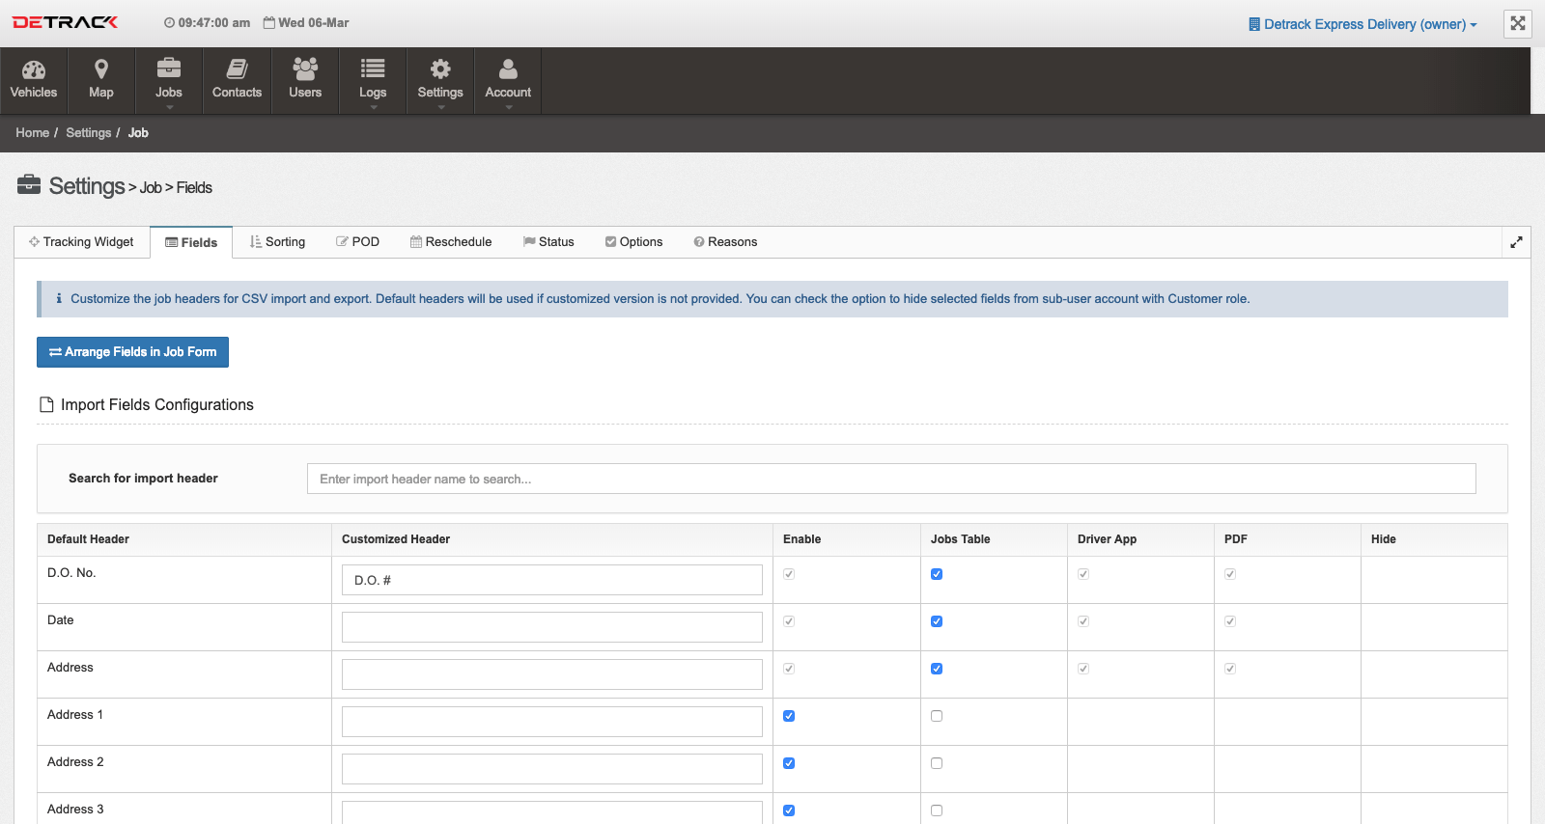Click Arrange Fields in Job Form button

(132, 352)
